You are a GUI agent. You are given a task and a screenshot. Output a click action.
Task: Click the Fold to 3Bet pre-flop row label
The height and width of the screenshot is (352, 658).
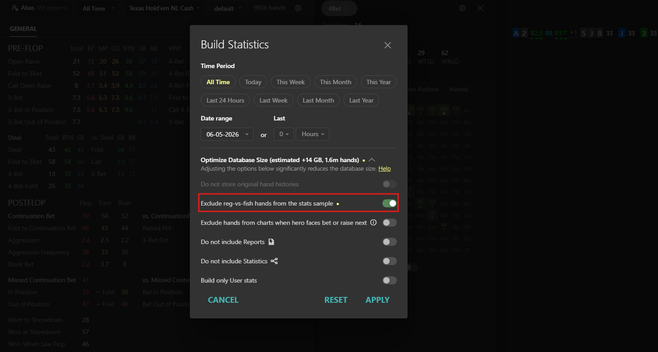click(x=25, y=73)
